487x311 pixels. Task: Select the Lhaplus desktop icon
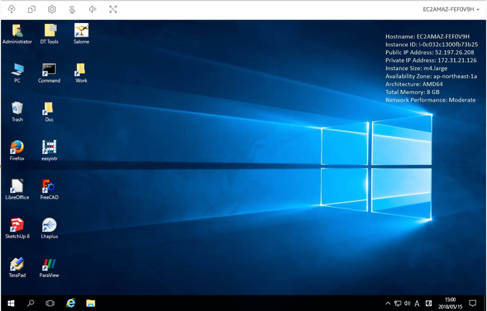tap(49, 225)
